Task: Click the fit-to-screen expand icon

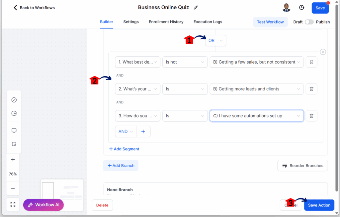Action: 13,204
